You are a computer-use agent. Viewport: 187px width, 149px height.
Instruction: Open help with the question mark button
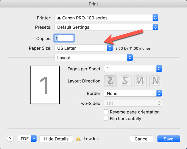click(10, 139)
